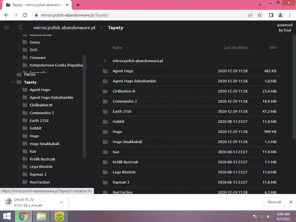Viewport: 296px width, 222px height.
Task: Navigate to mirror.polish-abandonware.pl breadcrumb
Action: click(x=64, y=27)
